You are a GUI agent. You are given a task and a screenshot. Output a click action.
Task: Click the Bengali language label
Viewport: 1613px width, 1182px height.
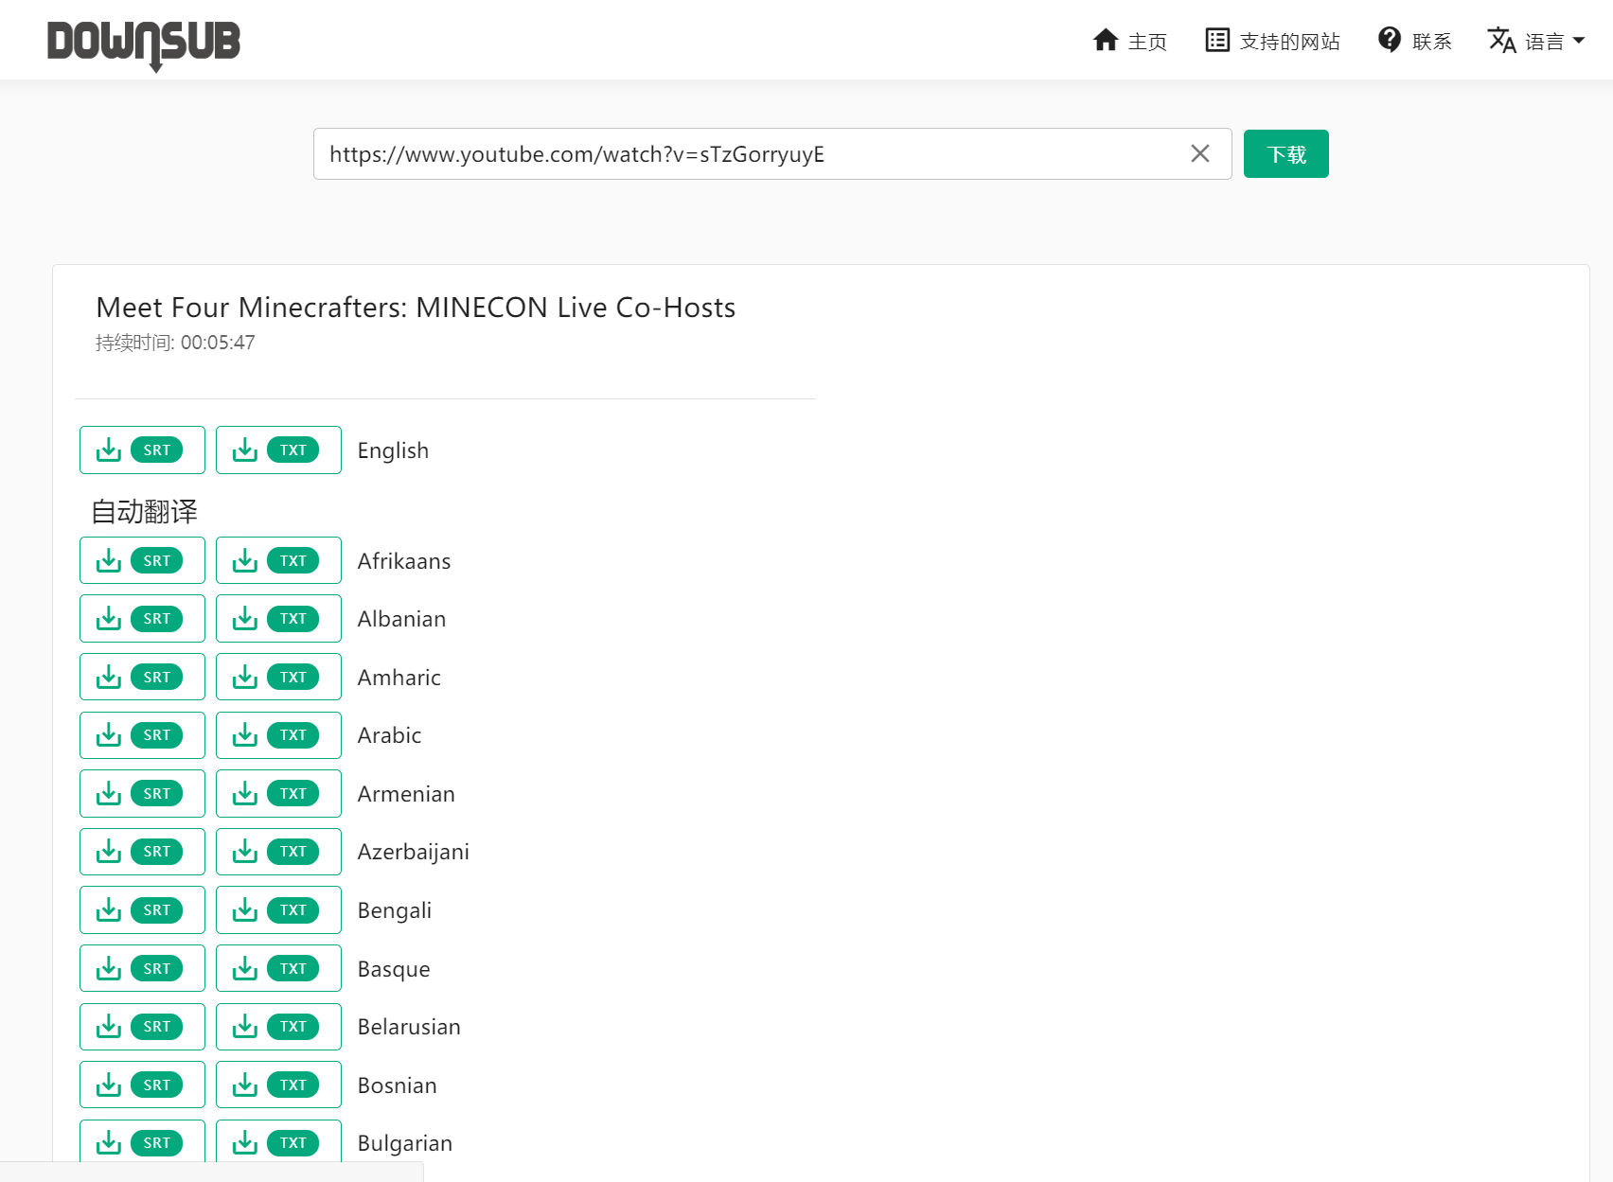(x=395, y=911)
